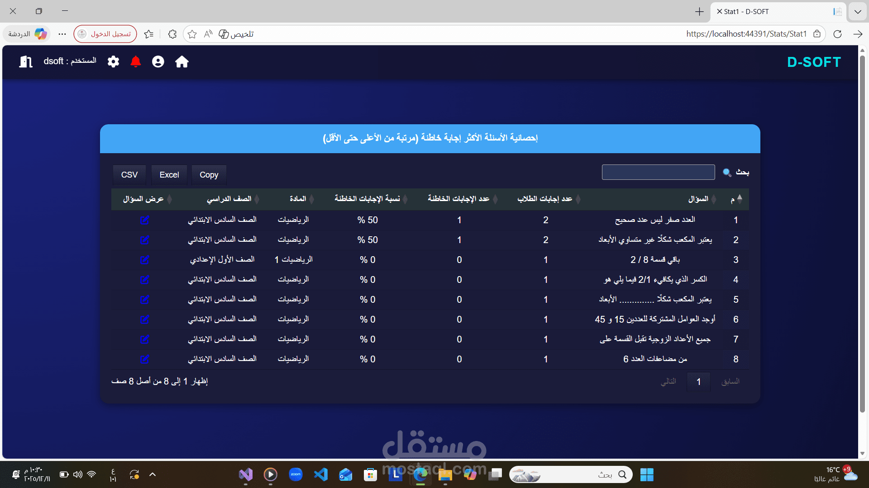Click the logout door icon
This screenshot has width=869, height=488.
pyautogui.click(x=26, y=62)
